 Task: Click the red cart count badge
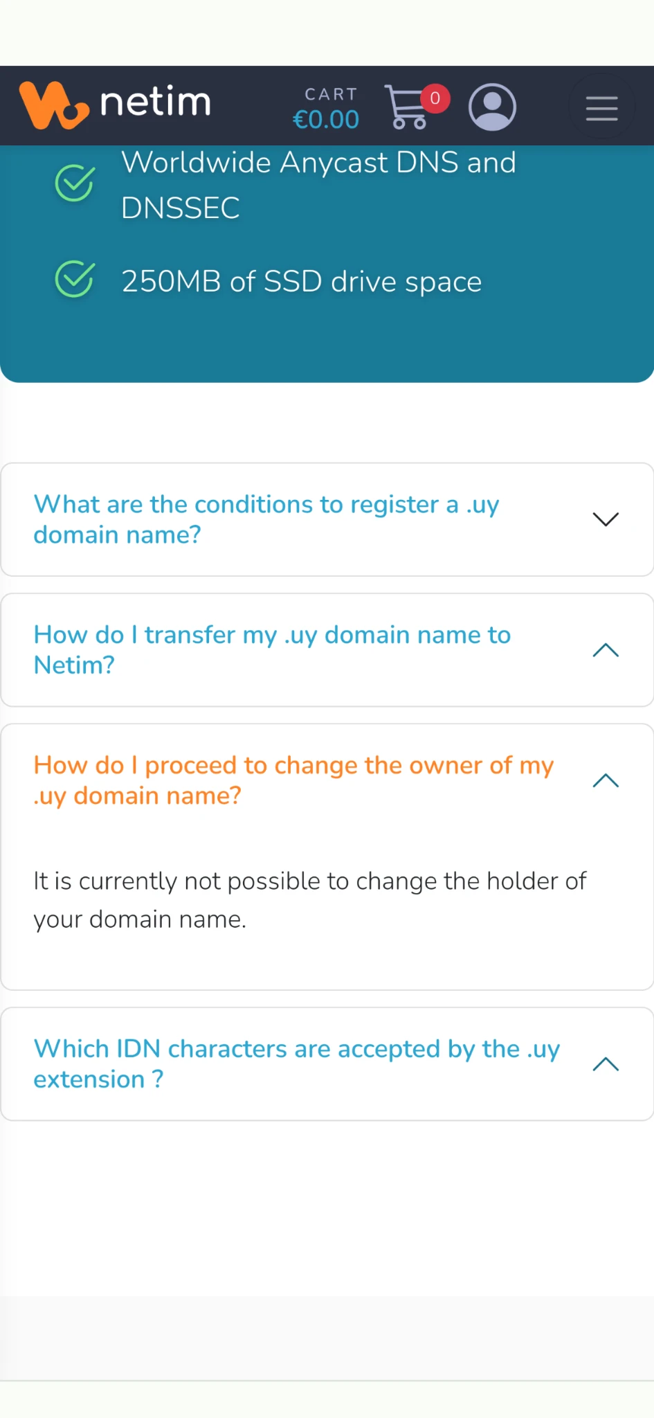click(x=435, y=98)
